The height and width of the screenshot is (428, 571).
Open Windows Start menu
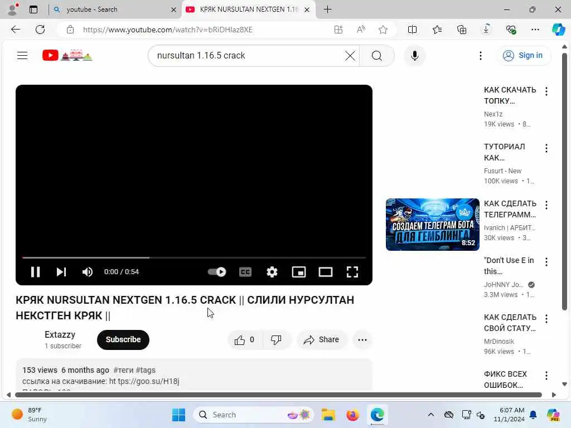coord(178,415)
